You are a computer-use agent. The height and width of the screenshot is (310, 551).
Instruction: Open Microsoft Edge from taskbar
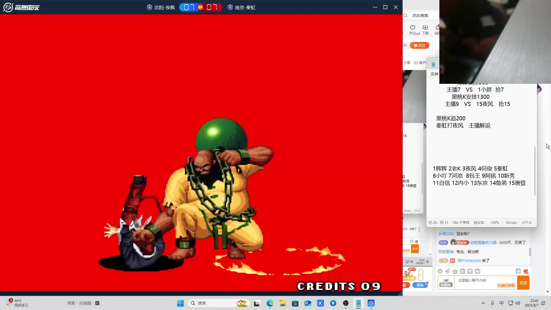pos(270,303)
